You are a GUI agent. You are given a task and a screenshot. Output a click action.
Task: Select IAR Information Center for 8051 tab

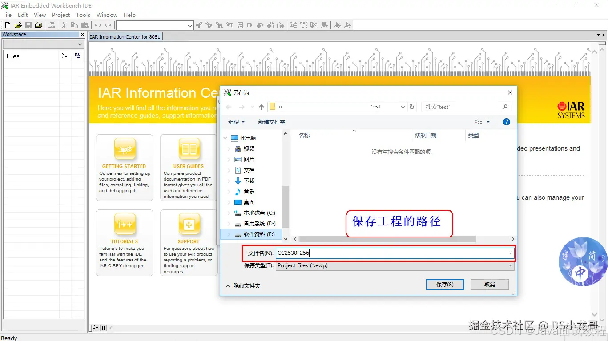pos(125,37)
